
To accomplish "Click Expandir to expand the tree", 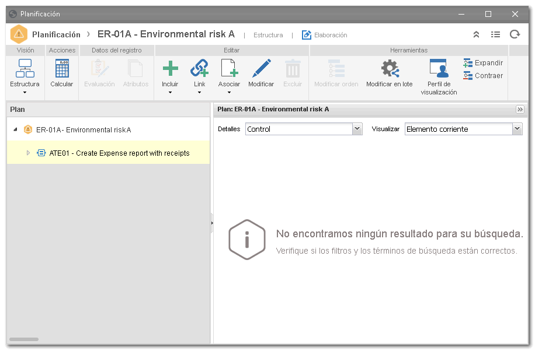I will [483, 63].
